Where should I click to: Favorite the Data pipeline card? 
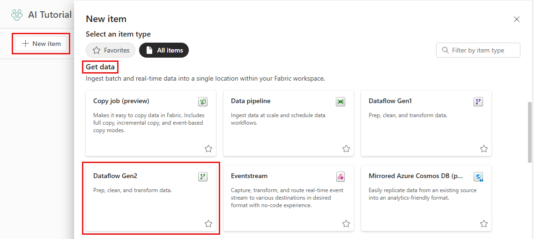click(x=346, y=149)
